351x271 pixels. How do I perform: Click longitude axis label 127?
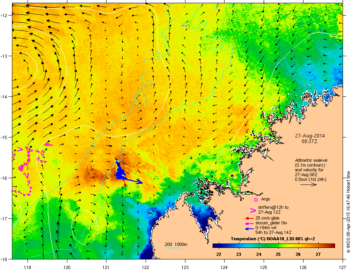[x=343, y=267]
